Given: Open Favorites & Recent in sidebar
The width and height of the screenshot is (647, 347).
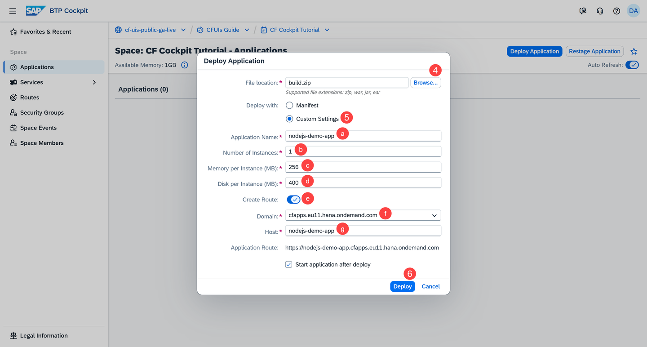Looking at the screenshot, I should [x=54, y=32].
